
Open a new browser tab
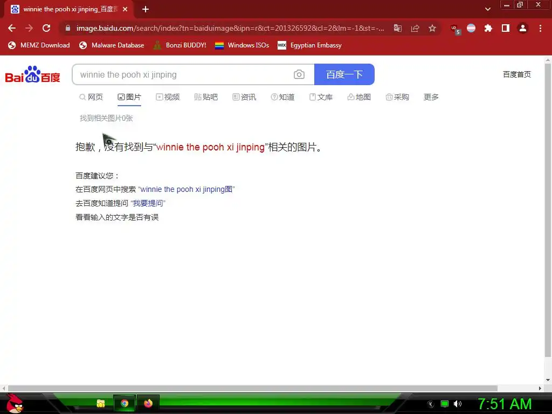(146, 9)
